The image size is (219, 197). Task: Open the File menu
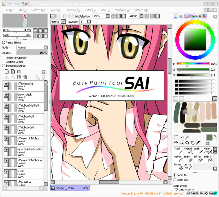pos(8,10)
